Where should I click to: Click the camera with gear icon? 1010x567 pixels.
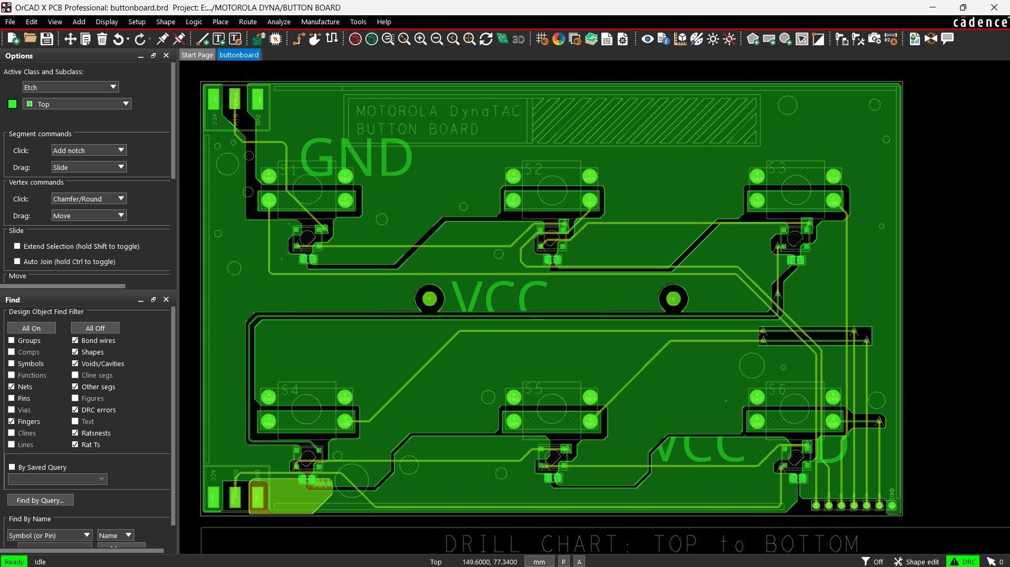click(875, 39)
